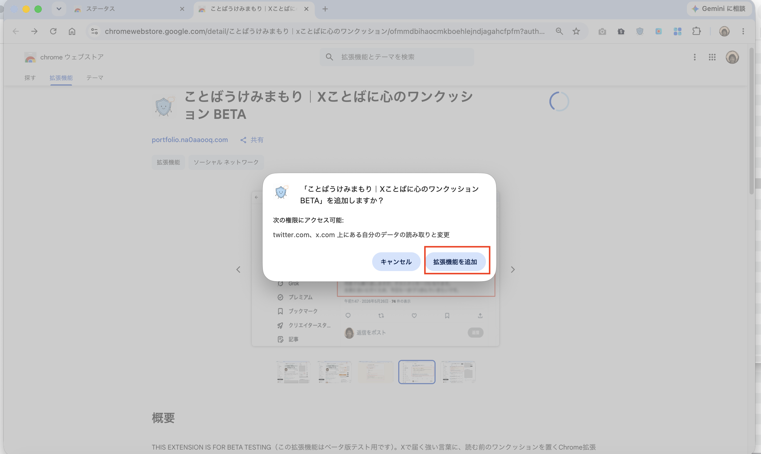This screenshot has width=761, height=454.
Task: Focus the 拡張機能とテーマを検索 search box
Action: tap(397, 57)
